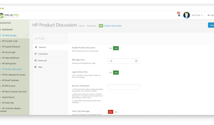The width and height of the screenshot is (214, 125).
Task: Click the Translation tab's document icon
Action: point(35,54)
